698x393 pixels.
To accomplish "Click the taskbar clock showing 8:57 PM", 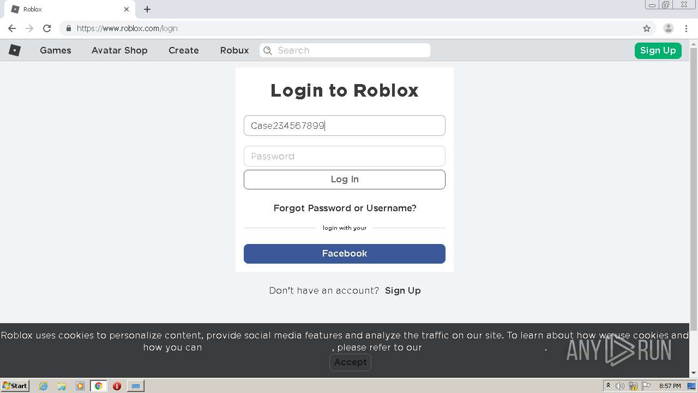I will click(x=670, y=386).
